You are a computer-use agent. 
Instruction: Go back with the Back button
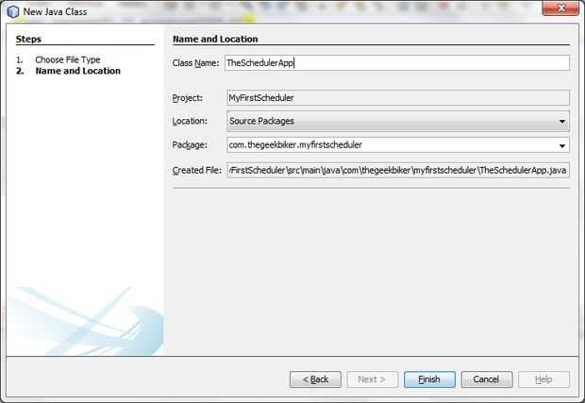tap(315, 379)
